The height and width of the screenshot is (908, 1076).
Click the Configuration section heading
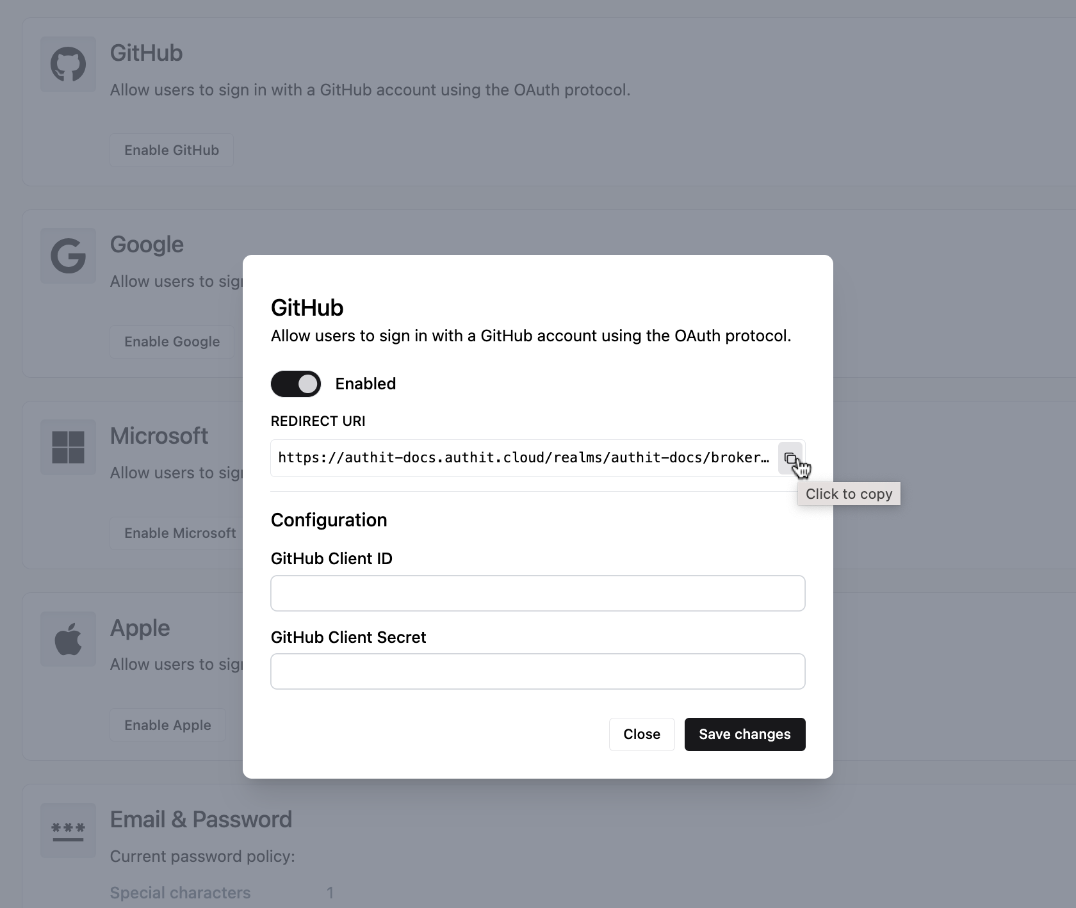pyautogui.click(x=329, y=520)
